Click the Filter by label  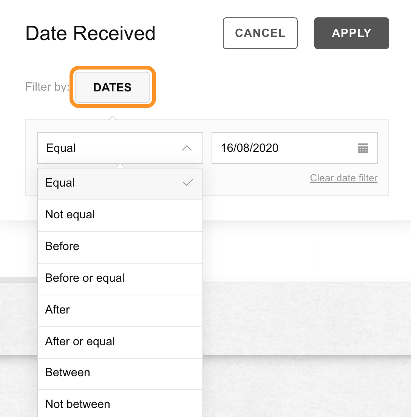tap(47, 87)
